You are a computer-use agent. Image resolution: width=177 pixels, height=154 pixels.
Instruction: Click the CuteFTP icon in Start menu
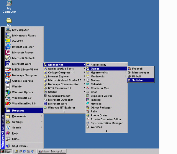click(x=8, y=41)
